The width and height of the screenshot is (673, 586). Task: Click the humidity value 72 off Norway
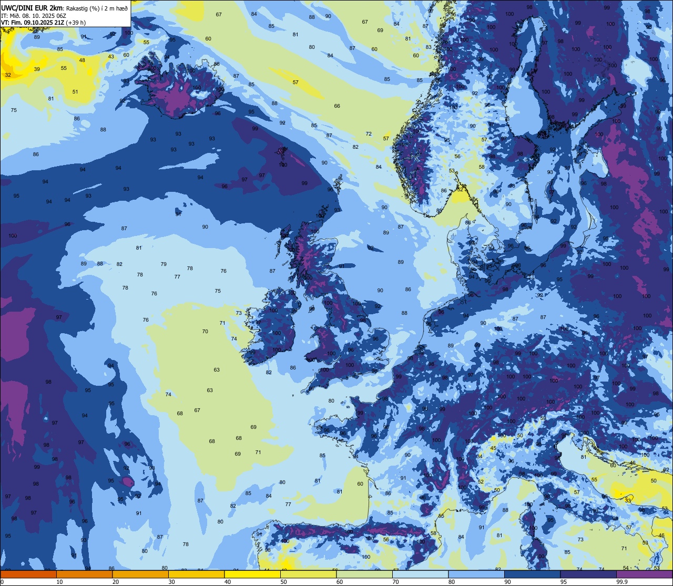click(x=369, y=133)
